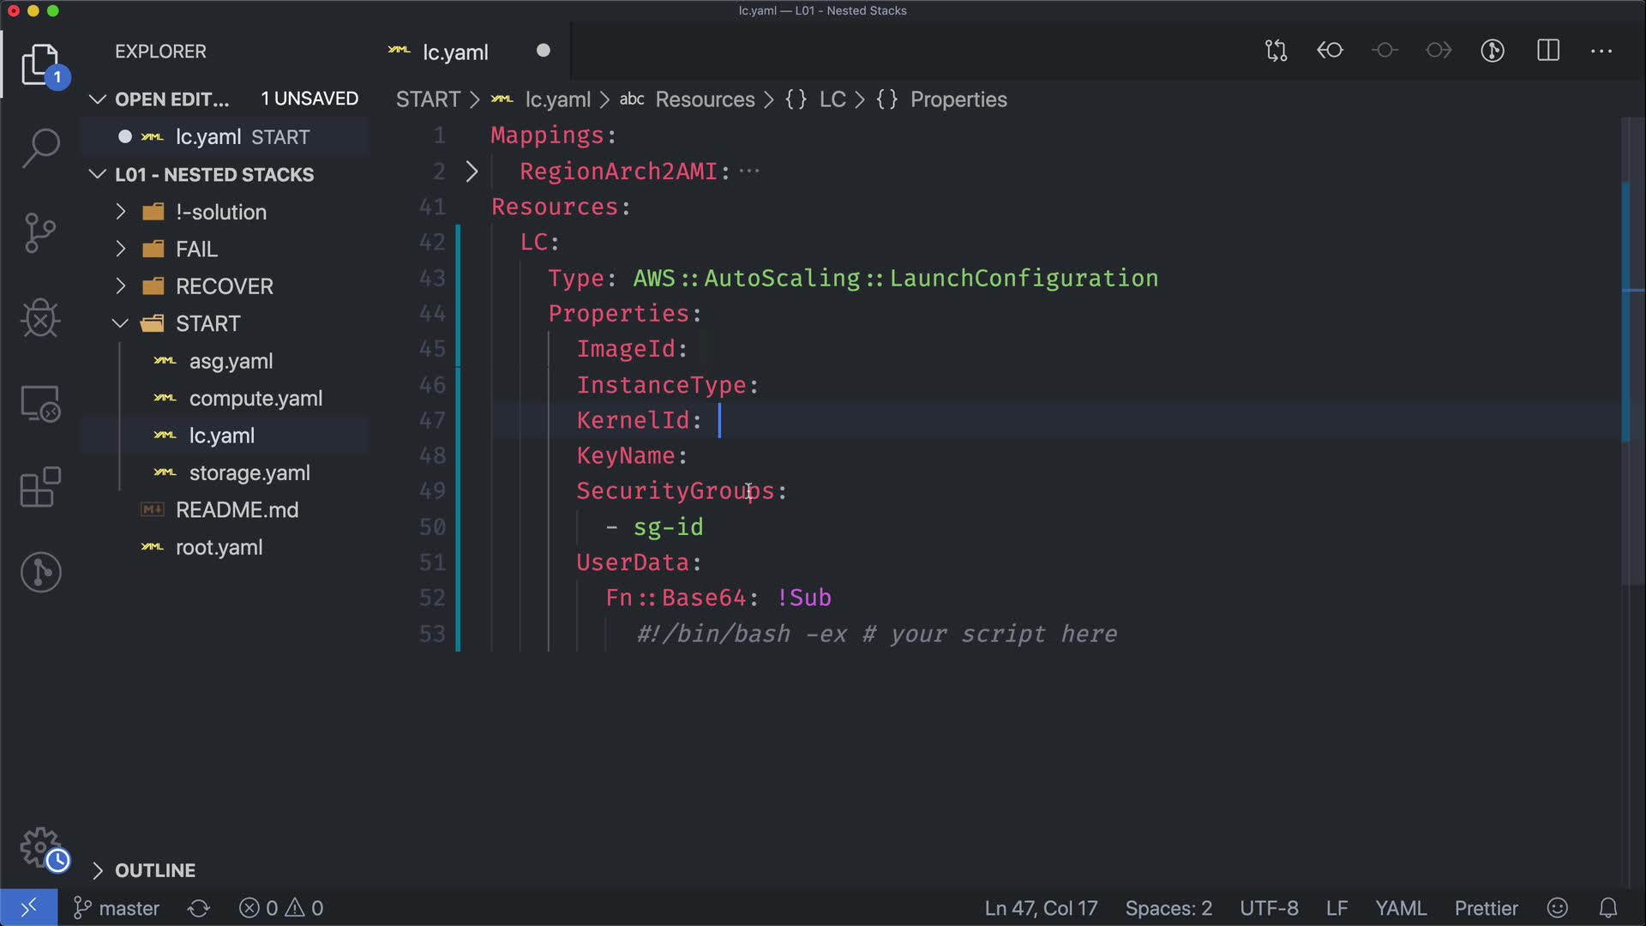Open asg.yaml from the file tree

coord(231,362)
